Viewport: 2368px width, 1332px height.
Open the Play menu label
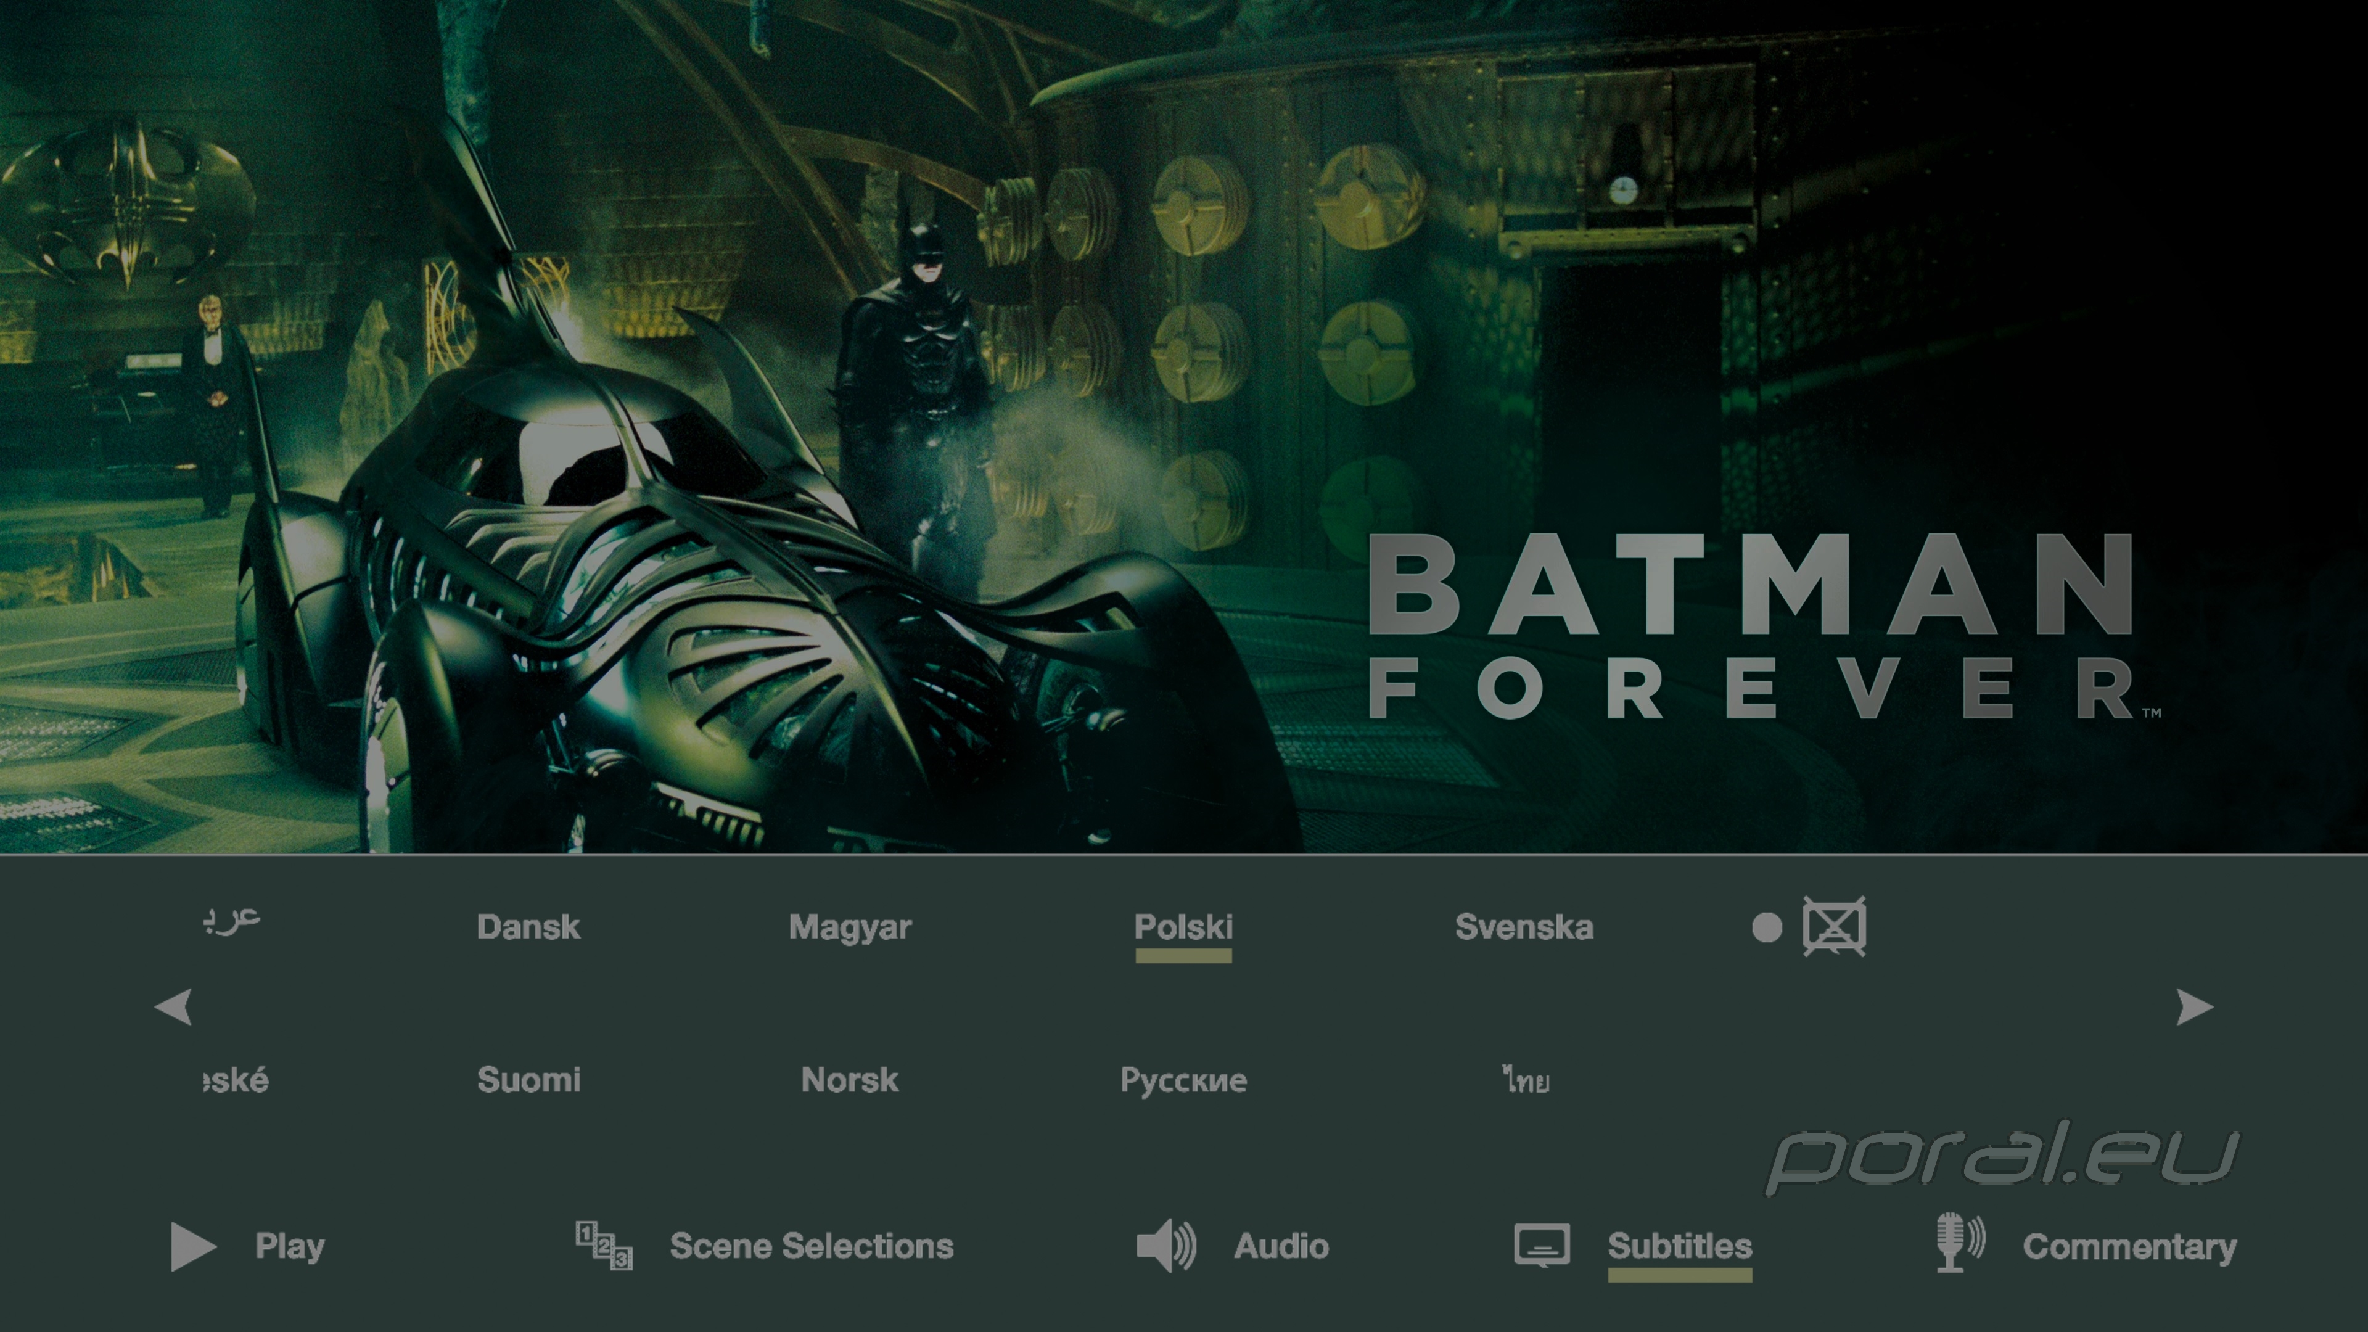coord(290,1246)
